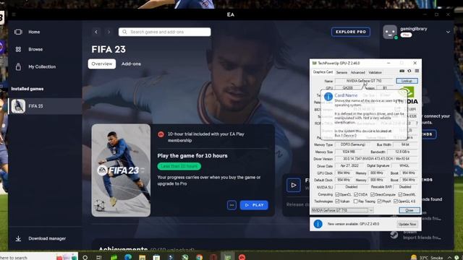
Task: Open File Explorer from taskbar
Action: [142, 257]
